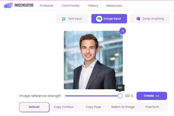The width and height of the screenshot is (174, 116).
Task: Click the uploaded portrait image thumbnail
Action: click(93, 60)
